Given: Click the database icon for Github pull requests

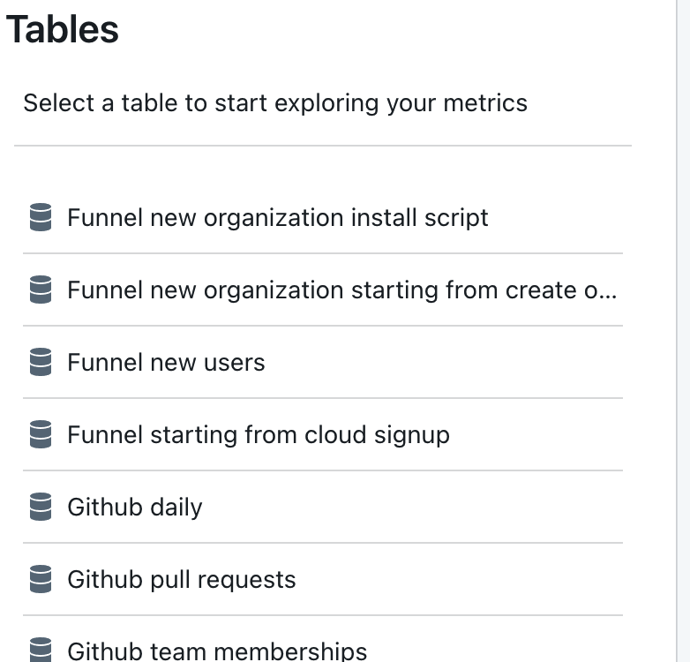Looking at the screenshot, I should click(x=41, y=579).
